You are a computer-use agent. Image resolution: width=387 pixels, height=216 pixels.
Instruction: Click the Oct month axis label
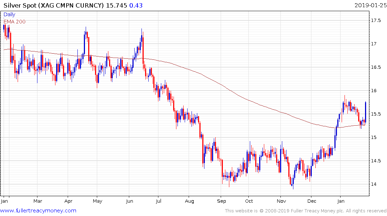249,201
